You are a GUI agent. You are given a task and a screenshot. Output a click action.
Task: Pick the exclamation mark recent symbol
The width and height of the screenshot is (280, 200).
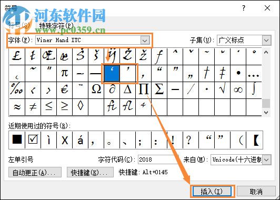tap(175, 140)
